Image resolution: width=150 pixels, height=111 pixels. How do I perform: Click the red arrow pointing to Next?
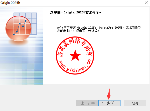tap(109, 94)
